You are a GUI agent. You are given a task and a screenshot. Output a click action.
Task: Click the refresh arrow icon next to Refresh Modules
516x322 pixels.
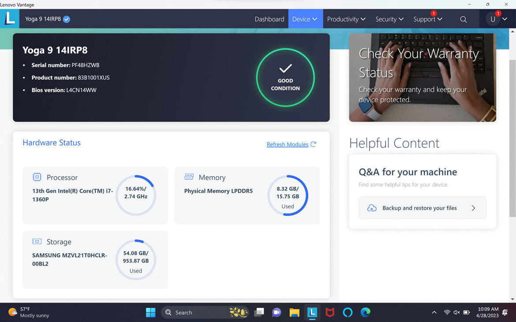(x=313, y=144)
